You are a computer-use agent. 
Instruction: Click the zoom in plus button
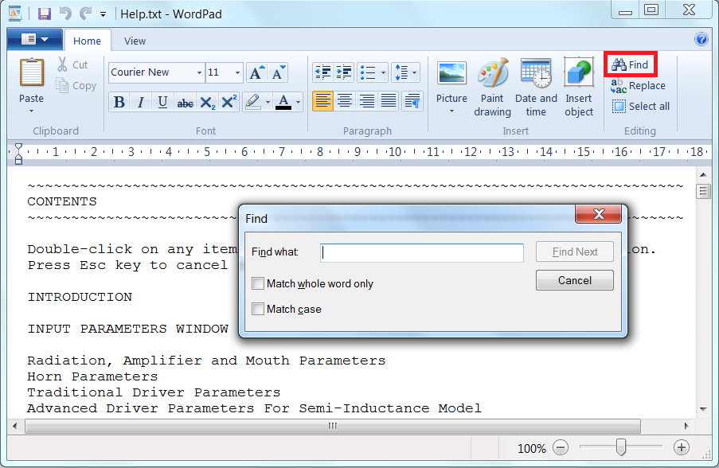point(682,447)
